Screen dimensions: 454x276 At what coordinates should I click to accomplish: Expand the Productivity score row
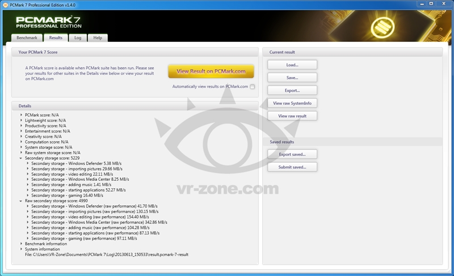(x=21, y=126)
